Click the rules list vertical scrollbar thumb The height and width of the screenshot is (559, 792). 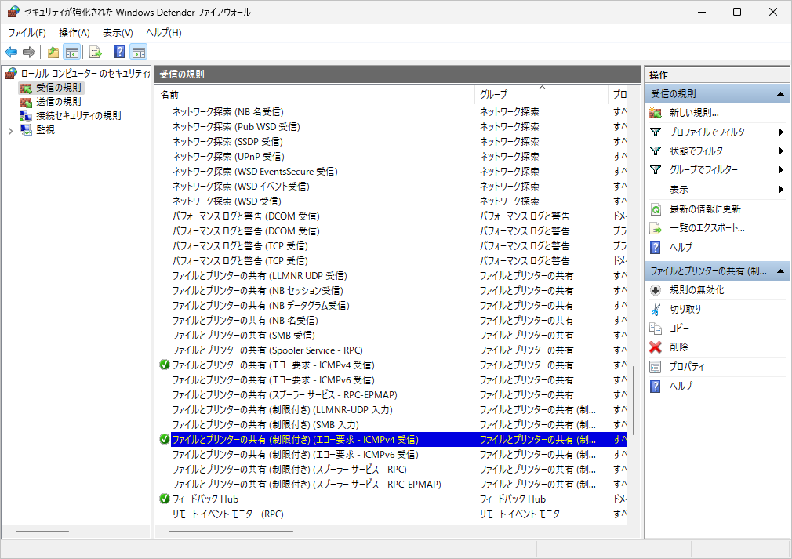633,401
